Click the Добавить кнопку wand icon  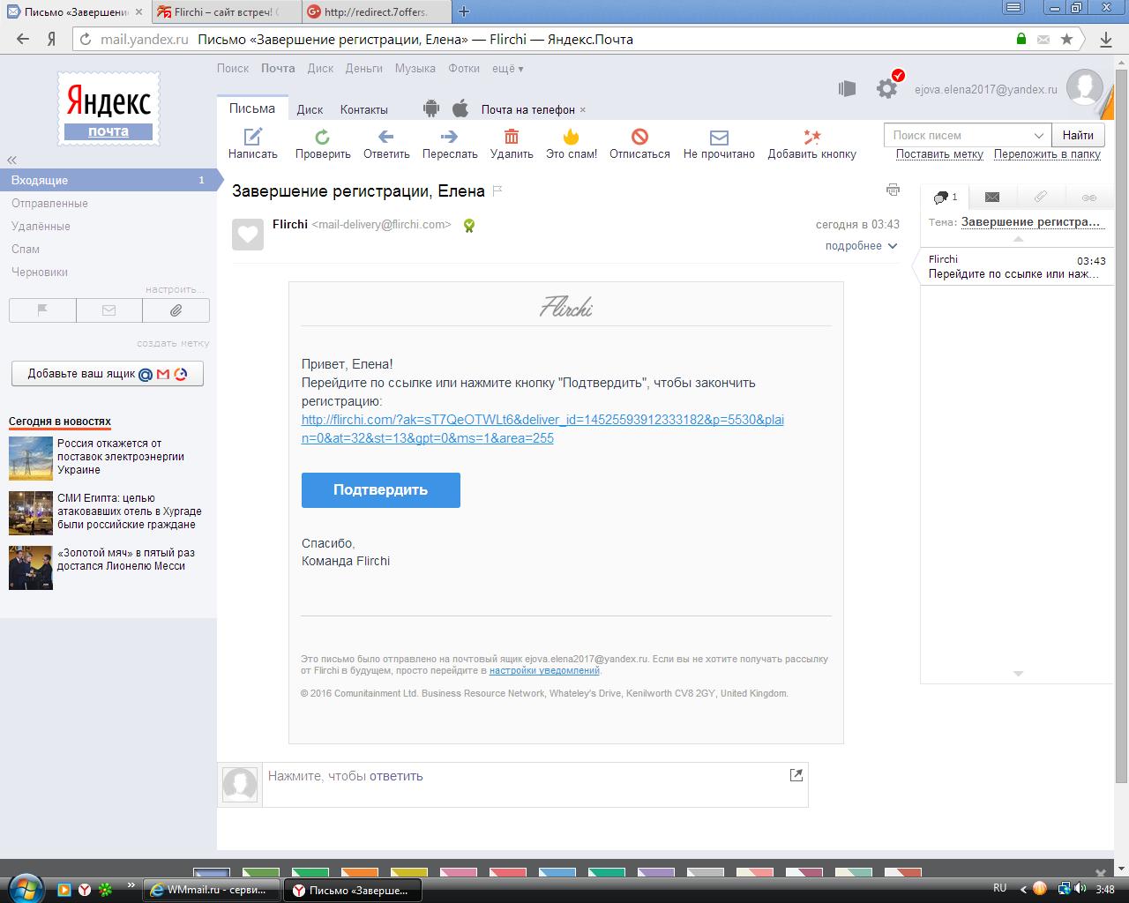(811, 136)
